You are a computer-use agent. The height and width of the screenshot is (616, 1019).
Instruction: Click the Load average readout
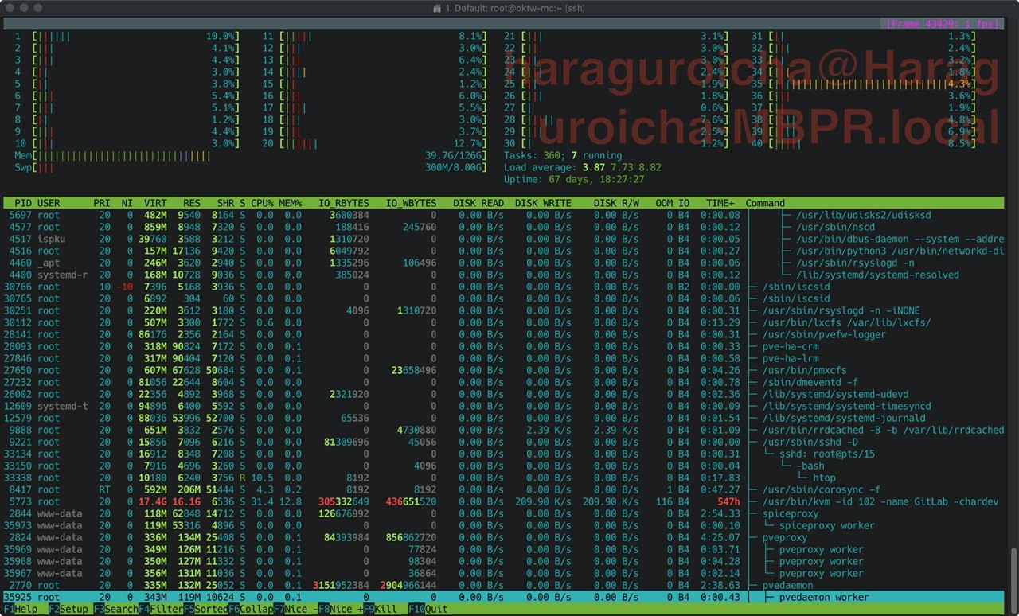(582, 167)
